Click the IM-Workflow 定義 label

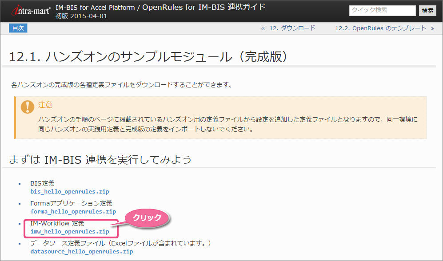tap(57, 223)
